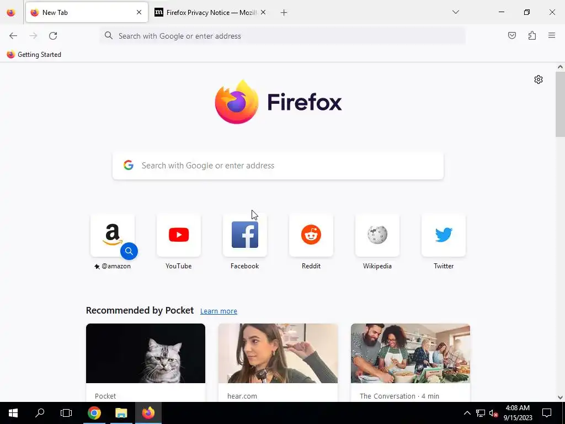Click the Google logo in page search box

tap(128, 165)
